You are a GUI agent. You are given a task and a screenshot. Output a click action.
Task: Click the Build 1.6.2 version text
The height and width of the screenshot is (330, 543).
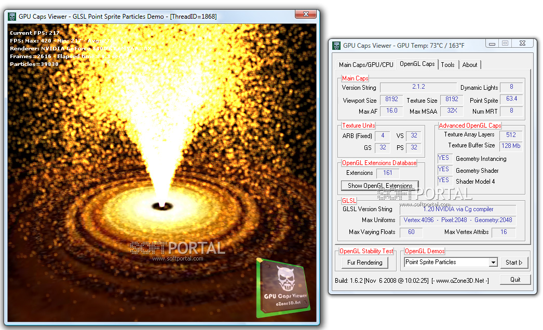[382, 281]
